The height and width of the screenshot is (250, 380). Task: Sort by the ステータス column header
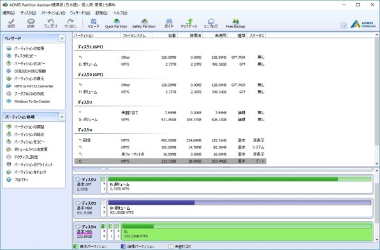pyautogui.click(x=257, y=36)
